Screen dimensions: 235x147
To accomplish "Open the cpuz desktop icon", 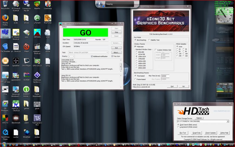I will 26,34.
